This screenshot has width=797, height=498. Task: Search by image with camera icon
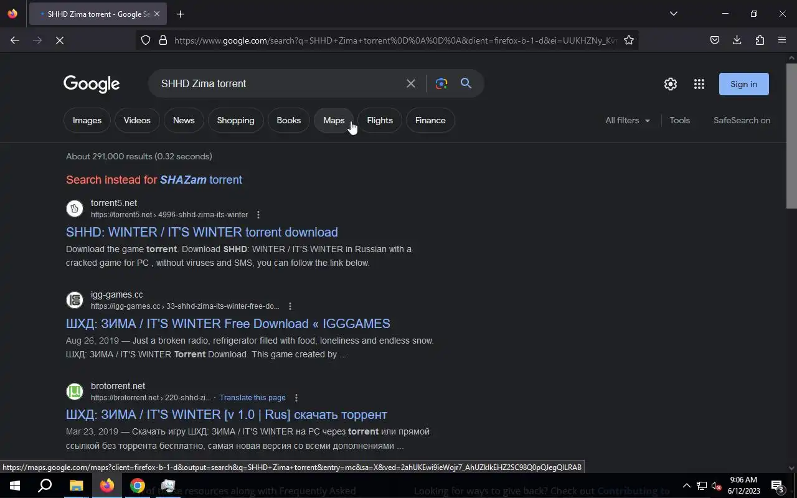coord(441,83)
